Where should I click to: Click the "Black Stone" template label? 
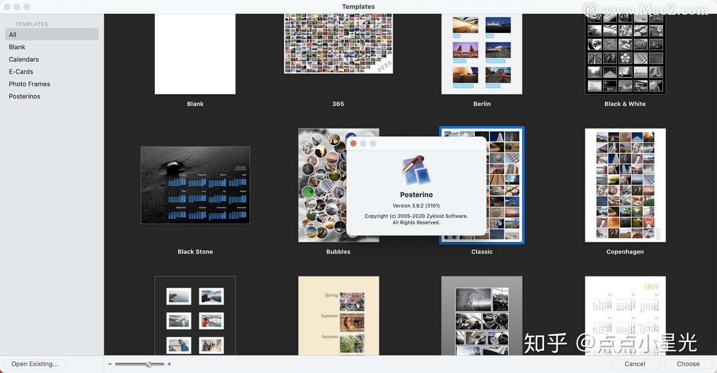(195, 252)
